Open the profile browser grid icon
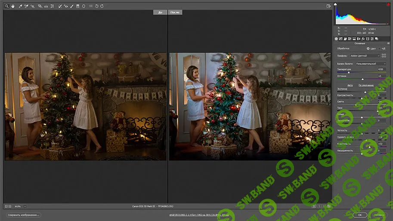 pyautogui.click(x=384, y=55)
